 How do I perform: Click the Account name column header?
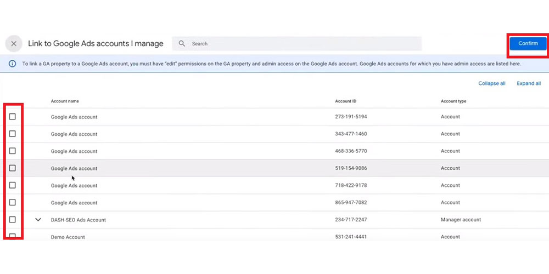(x=65, y=101)
